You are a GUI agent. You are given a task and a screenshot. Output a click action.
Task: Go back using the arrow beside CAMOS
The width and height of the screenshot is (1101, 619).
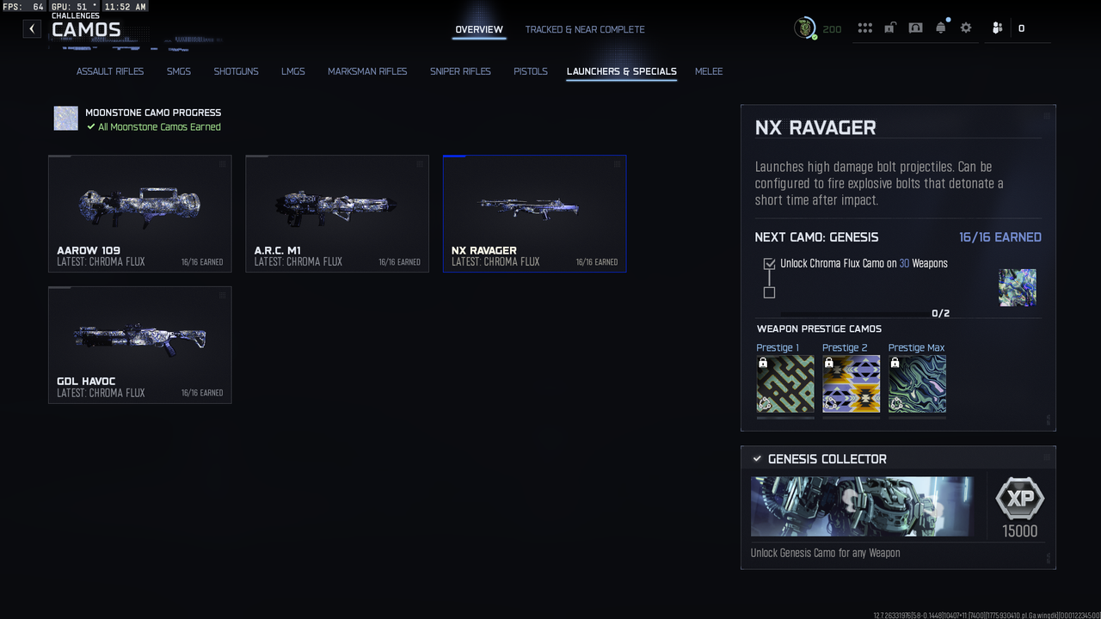pos(32,29)
